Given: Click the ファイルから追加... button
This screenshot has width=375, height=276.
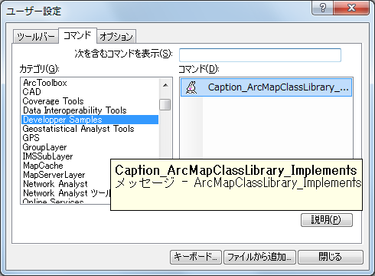Looking at the screenshot, I should click(259, 257).
